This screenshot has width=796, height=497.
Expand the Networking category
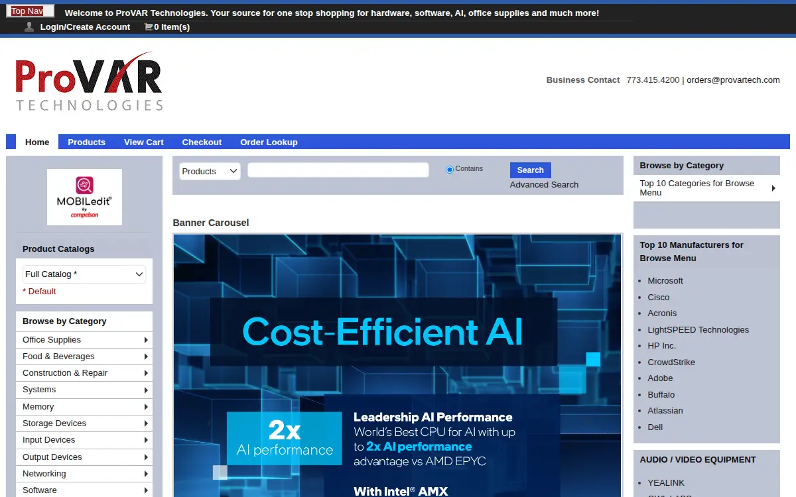[84, 474]
